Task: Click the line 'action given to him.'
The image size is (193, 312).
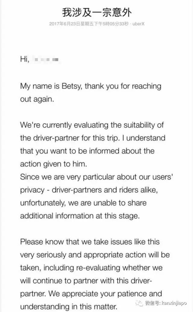Action: [53, 164]
